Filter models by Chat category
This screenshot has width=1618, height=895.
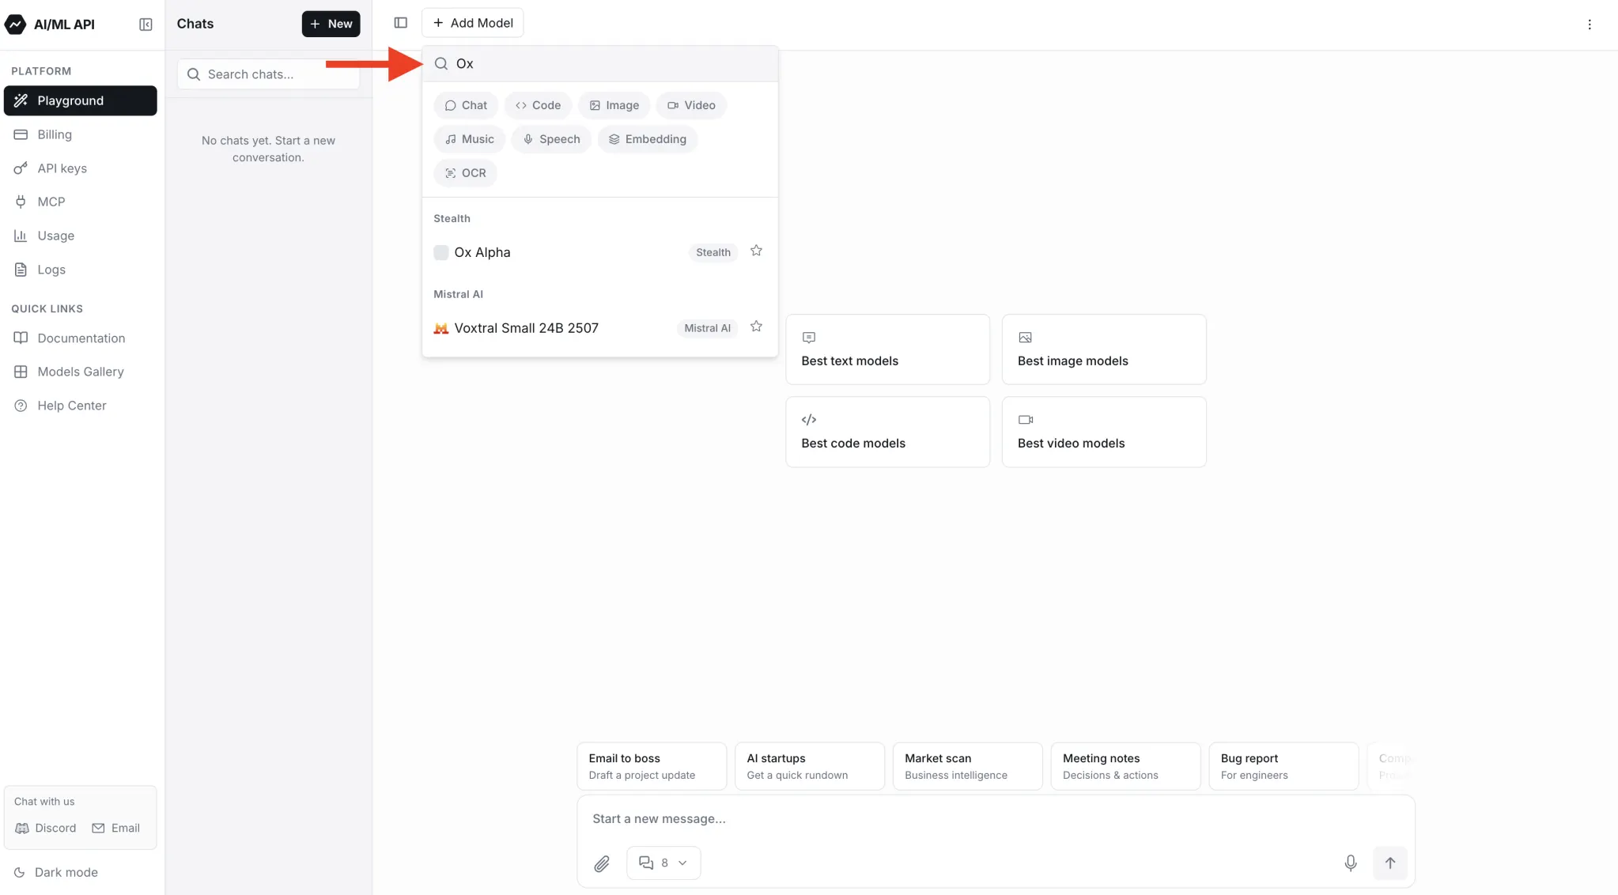(x=466, y=105)
